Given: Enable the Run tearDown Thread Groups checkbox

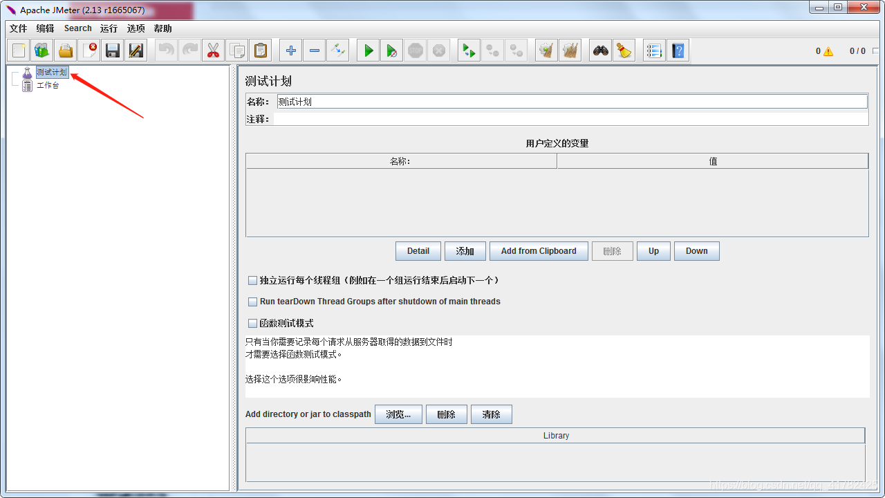Looking at the screenshot, I should [x=252, y=302].
